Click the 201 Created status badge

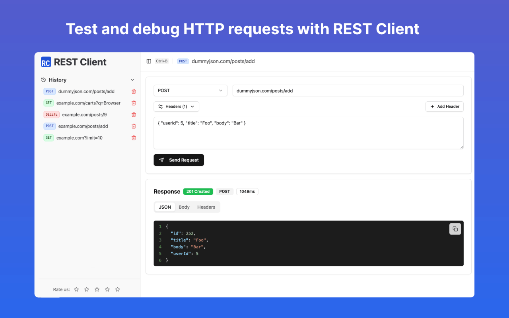point(198,191)
